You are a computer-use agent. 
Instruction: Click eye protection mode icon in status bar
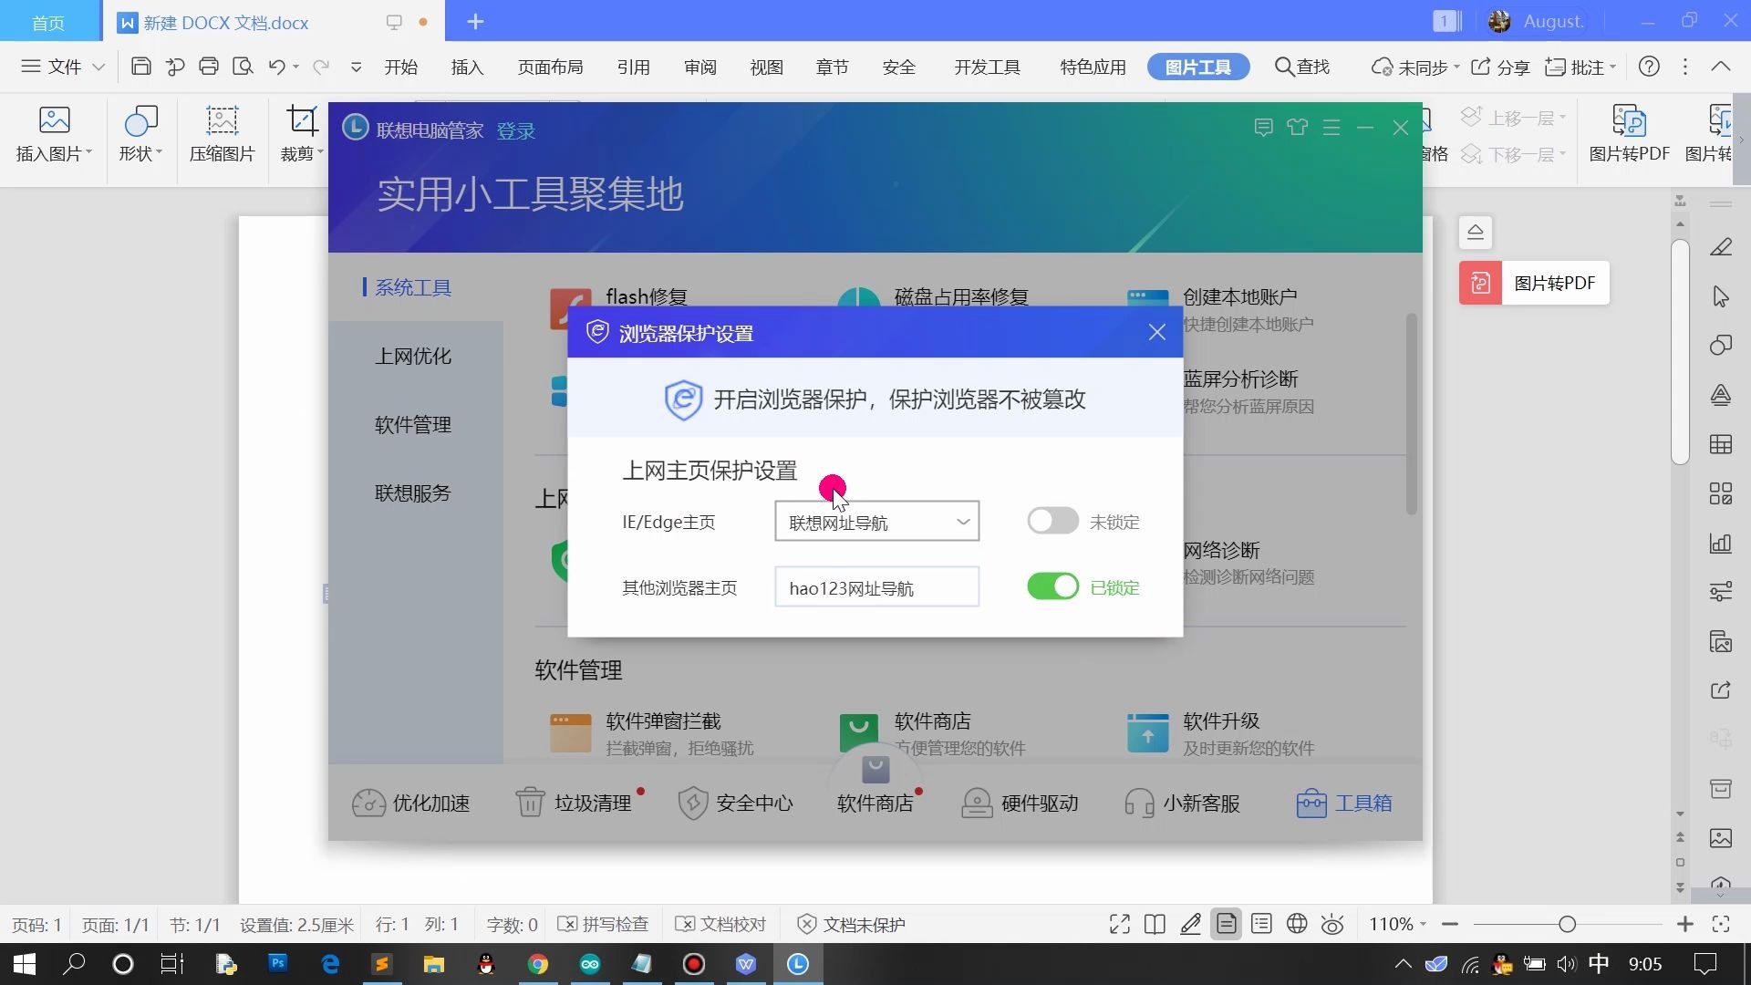coord(1332,924)
